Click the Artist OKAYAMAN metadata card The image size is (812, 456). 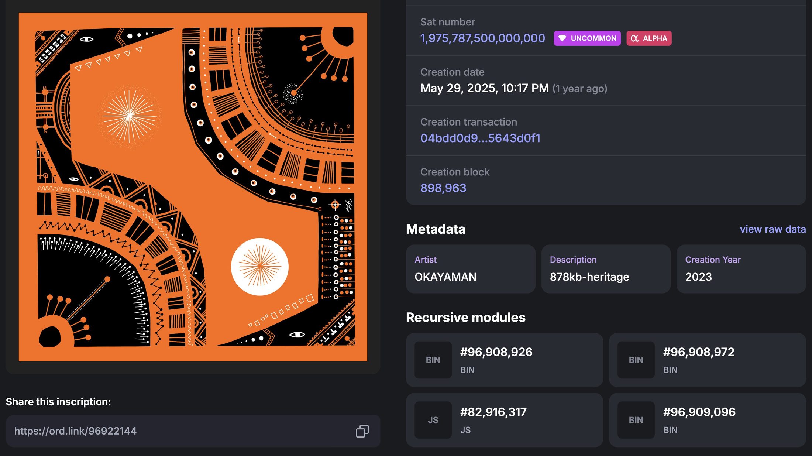[x=471, y=269]
